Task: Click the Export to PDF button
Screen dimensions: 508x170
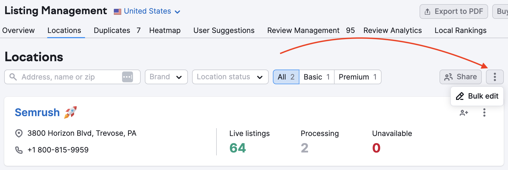Action: (454, 12)
